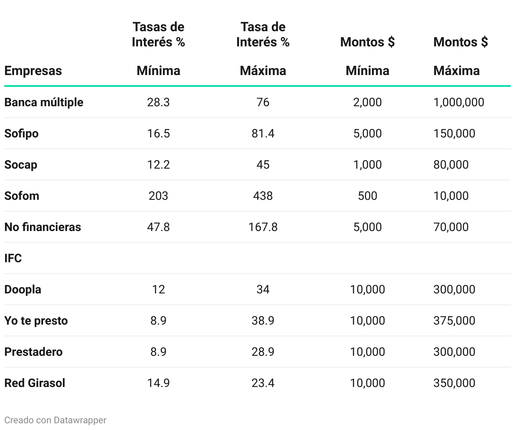Viewport: 515px width, 430px height.
Task: Select the Banca múltiple row label
Action: (44, 102)
